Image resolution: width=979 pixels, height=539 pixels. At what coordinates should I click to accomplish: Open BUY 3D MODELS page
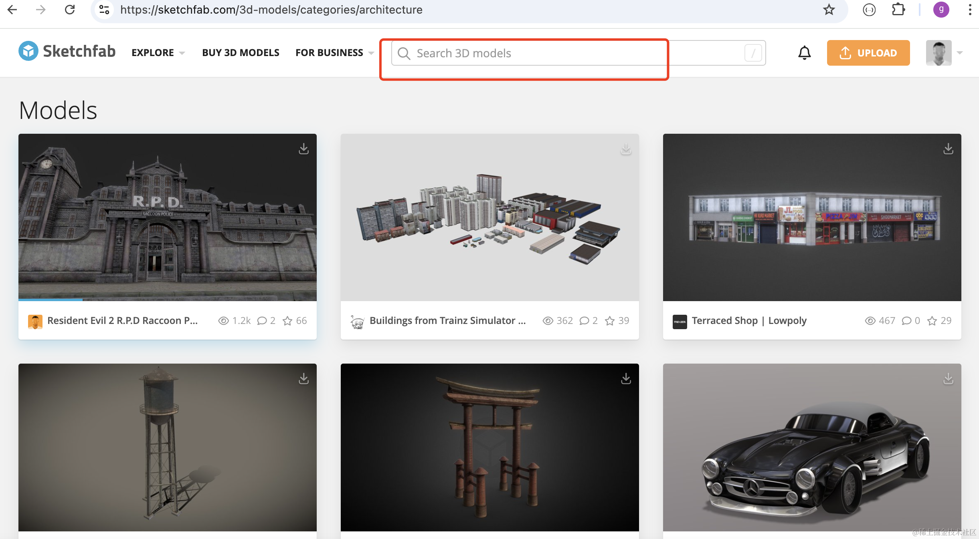point(241,53)
